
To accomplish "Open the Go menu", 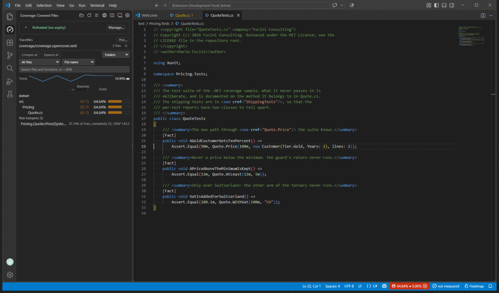I will [72, 5].
